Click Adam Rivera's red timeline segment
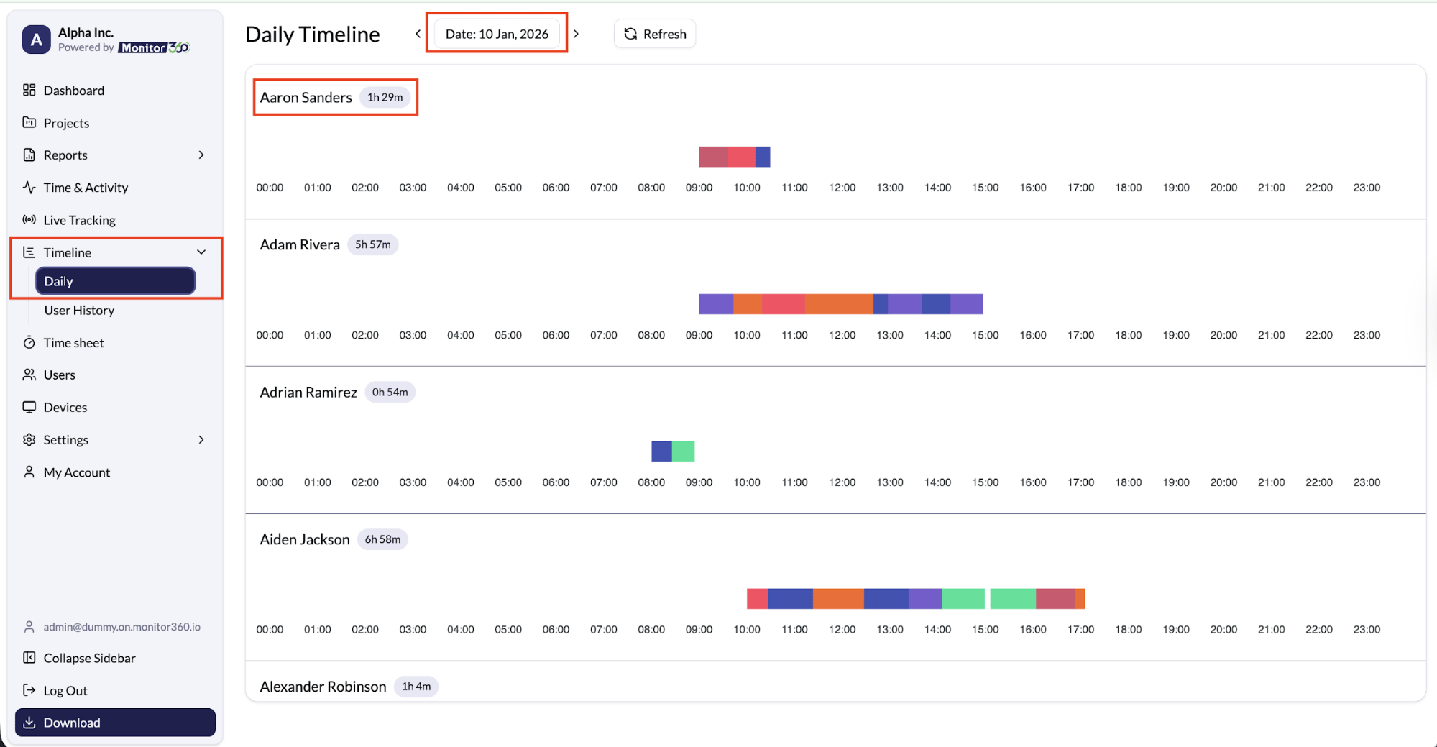 pos(783,304)
